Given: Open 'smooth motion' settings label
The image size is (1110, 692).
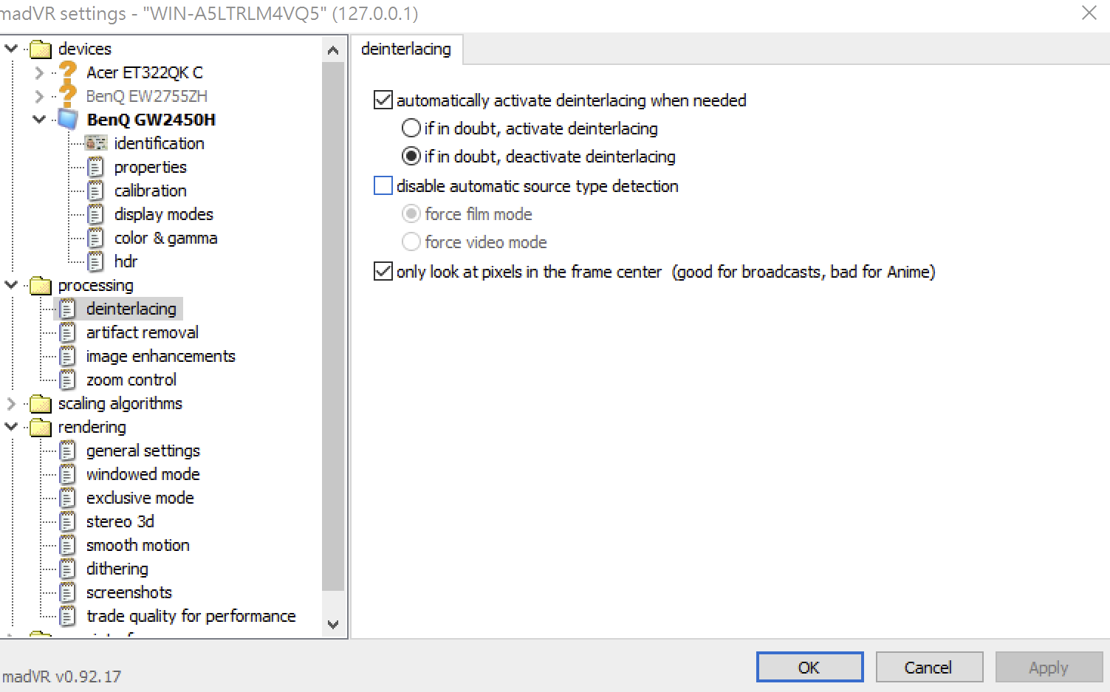Looking at the screenshot, I should pyautogui.click(x=138, y=545).
